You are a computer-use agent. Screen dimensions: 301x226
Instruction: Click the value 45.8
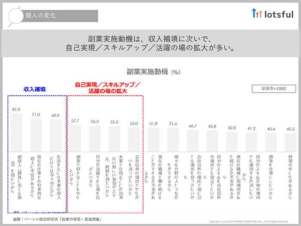(x=212, y=127)
